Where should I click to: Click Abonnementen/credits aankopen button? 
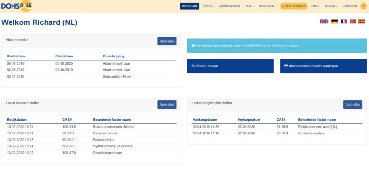(323, 66)
